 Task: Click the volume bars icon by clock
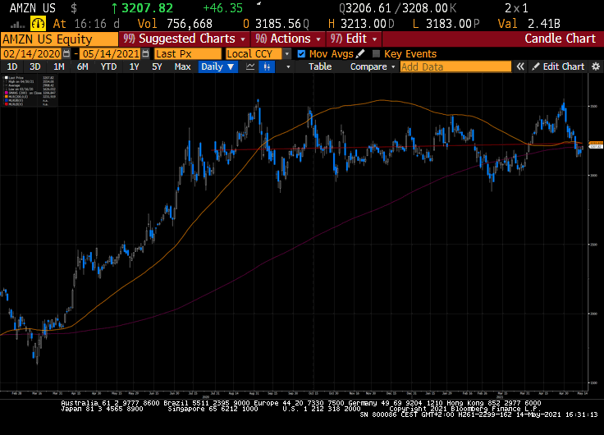point(18,25)
